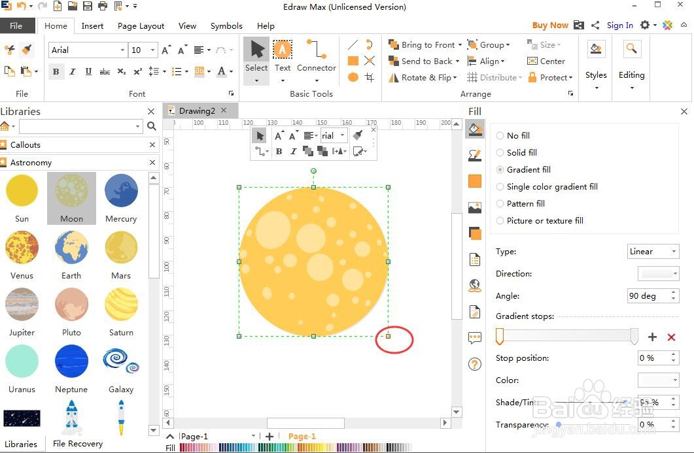Apply subscript formatting
The height and width of the screenshot is (453, 694).
point(122,71)
